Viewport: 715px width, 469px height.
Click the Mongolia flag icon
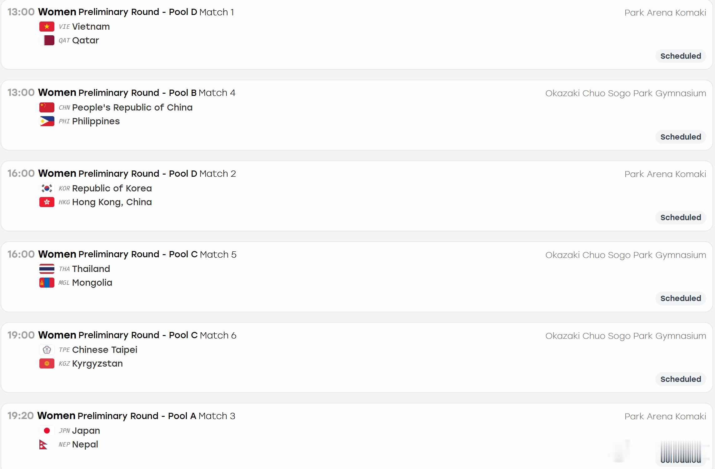pos(47,283)
